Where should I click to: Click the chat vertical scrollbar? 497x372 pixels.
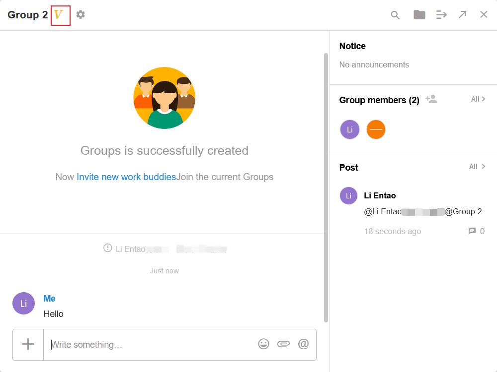[326, 188]
